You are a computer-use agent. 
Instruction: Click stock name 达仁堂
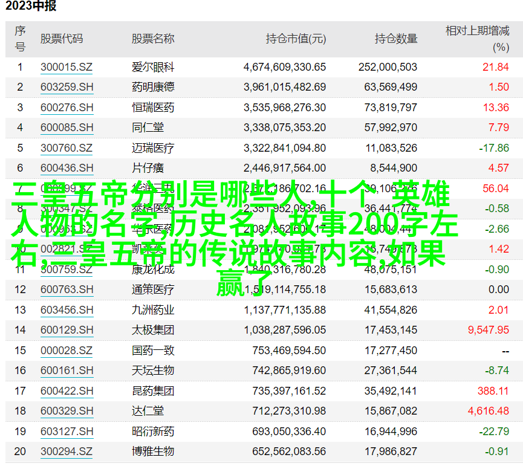click(x=148, y=412)
